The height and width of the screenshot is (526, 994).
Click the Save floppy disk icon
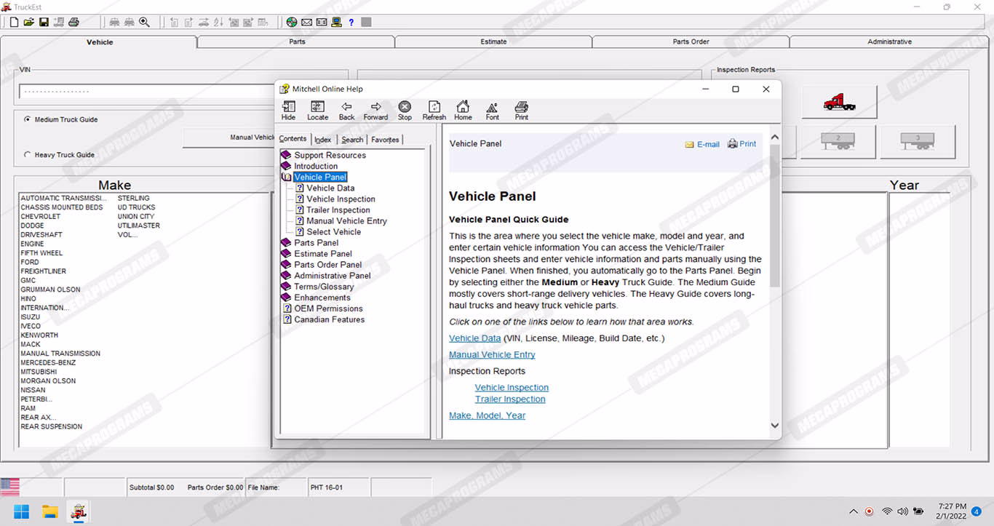(x=44, y=23)
